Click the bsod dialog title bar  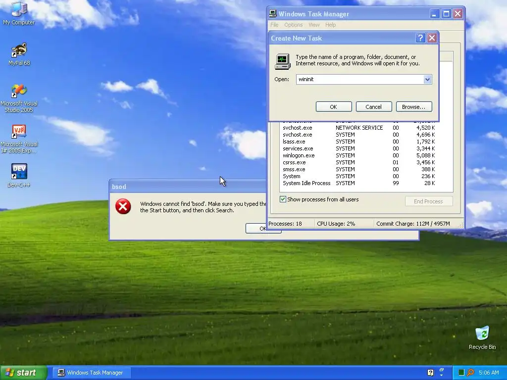tap(188, 187)
